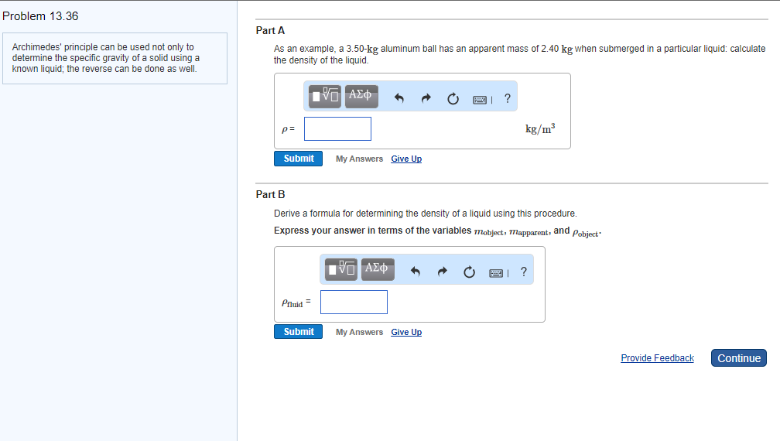Open math templates in Part B toolbar

pos(340,270)
